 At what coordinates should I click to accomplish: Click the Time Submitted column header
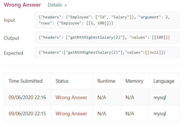tap(26, 81)
